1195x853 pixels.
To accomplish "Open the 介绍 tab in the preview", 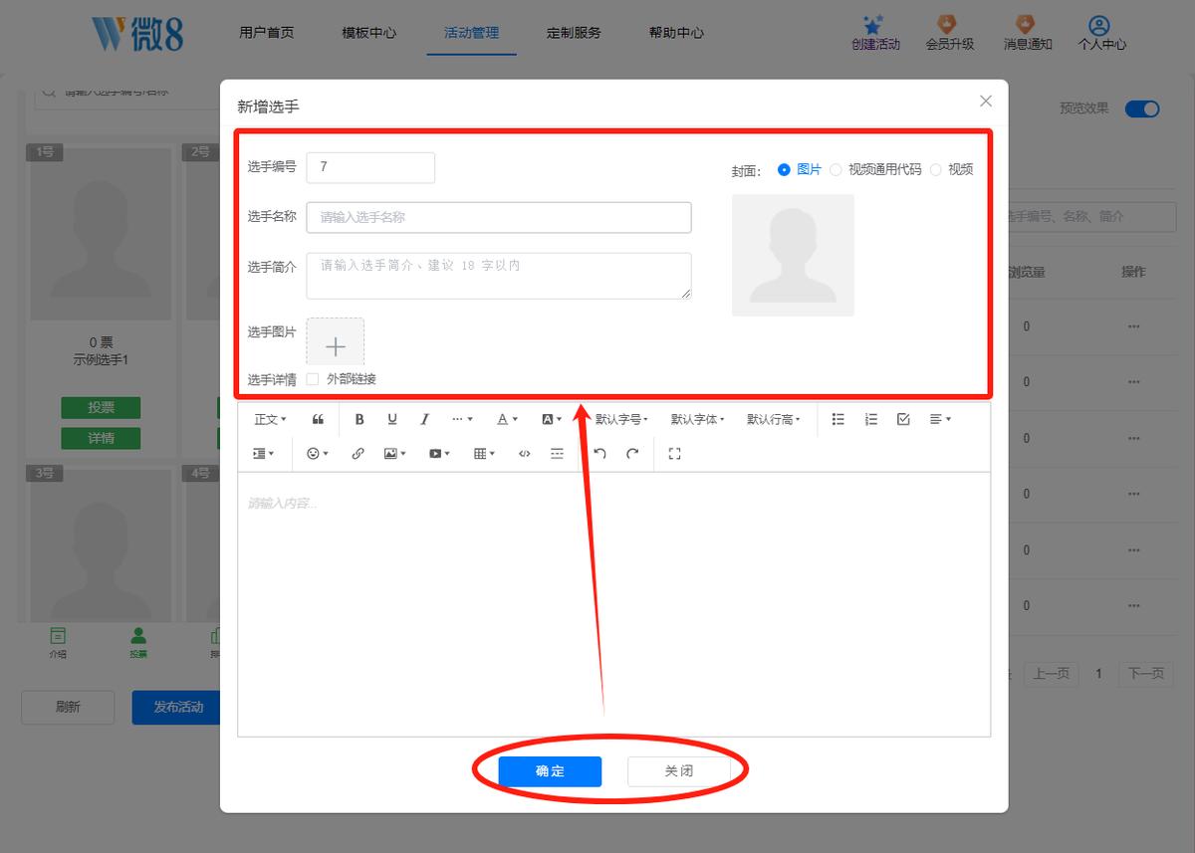I will [x=58, y=642].
